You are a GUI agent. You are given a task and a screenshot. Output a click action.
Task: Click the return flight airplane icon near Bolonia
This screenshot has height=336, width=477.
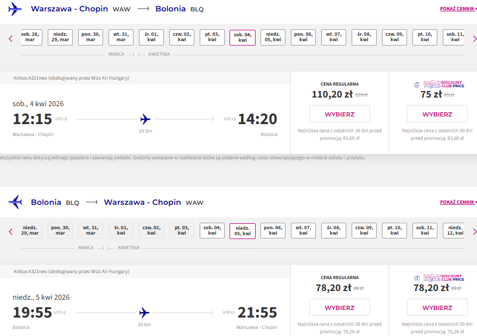[x=15, y=202]
